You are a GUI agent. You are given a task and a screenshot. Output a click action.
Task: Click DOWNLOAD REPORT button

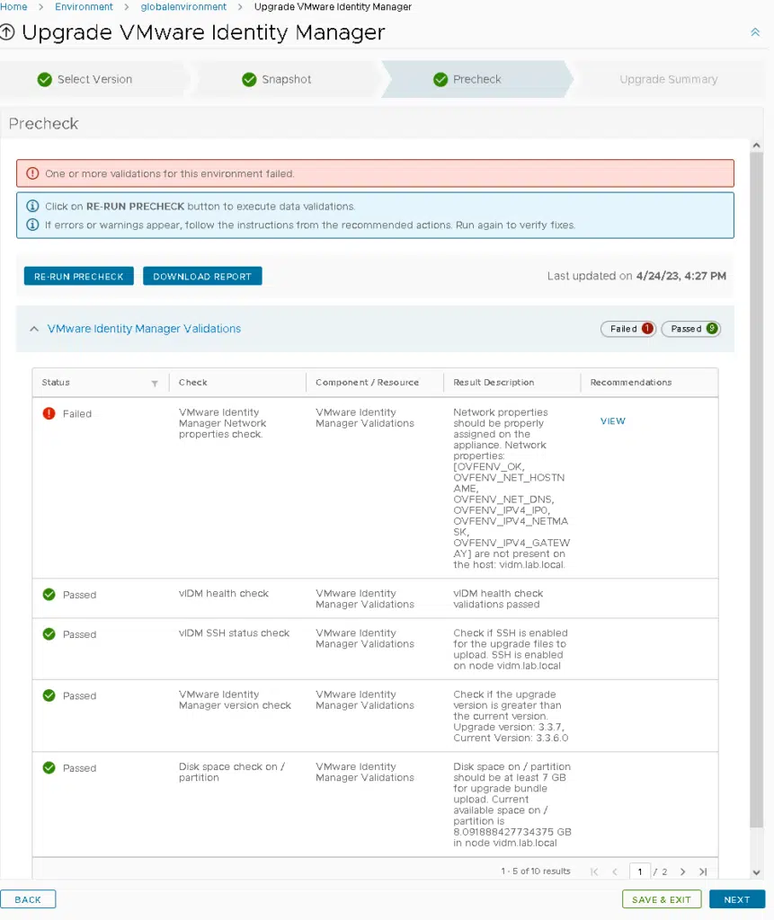(x=202, y=276)
